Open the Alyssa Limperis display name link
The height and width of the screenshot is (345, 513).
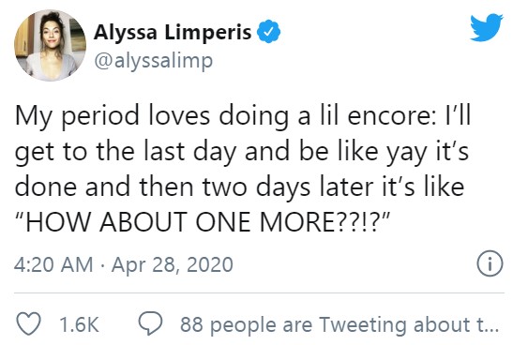click(x=173, y=32)
